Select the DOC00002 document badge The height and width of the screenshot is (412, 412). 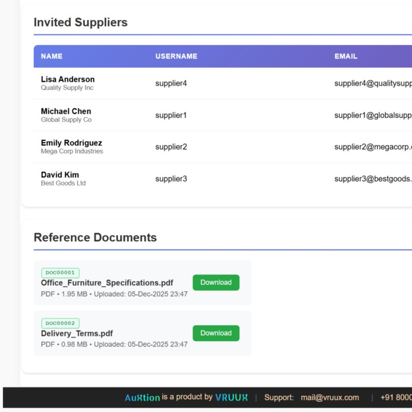(x=60, y=323)
